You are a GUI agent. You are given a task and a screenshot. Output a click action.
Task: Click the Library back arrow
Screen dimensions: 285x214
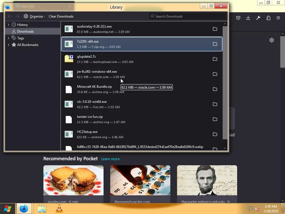point(10,16)
